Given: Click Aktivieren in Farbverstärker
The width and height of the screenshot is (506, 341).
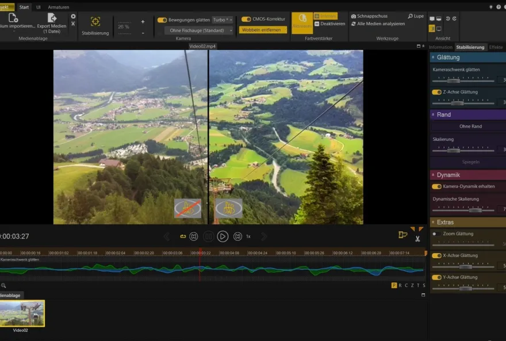Looking at the screenshot, I should [302, 22].
